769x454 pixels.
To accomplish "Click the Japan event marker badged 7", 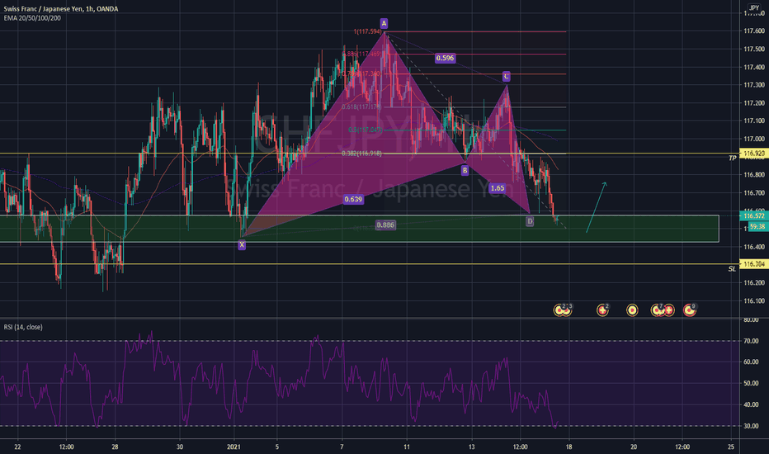I will coord(657,310).
